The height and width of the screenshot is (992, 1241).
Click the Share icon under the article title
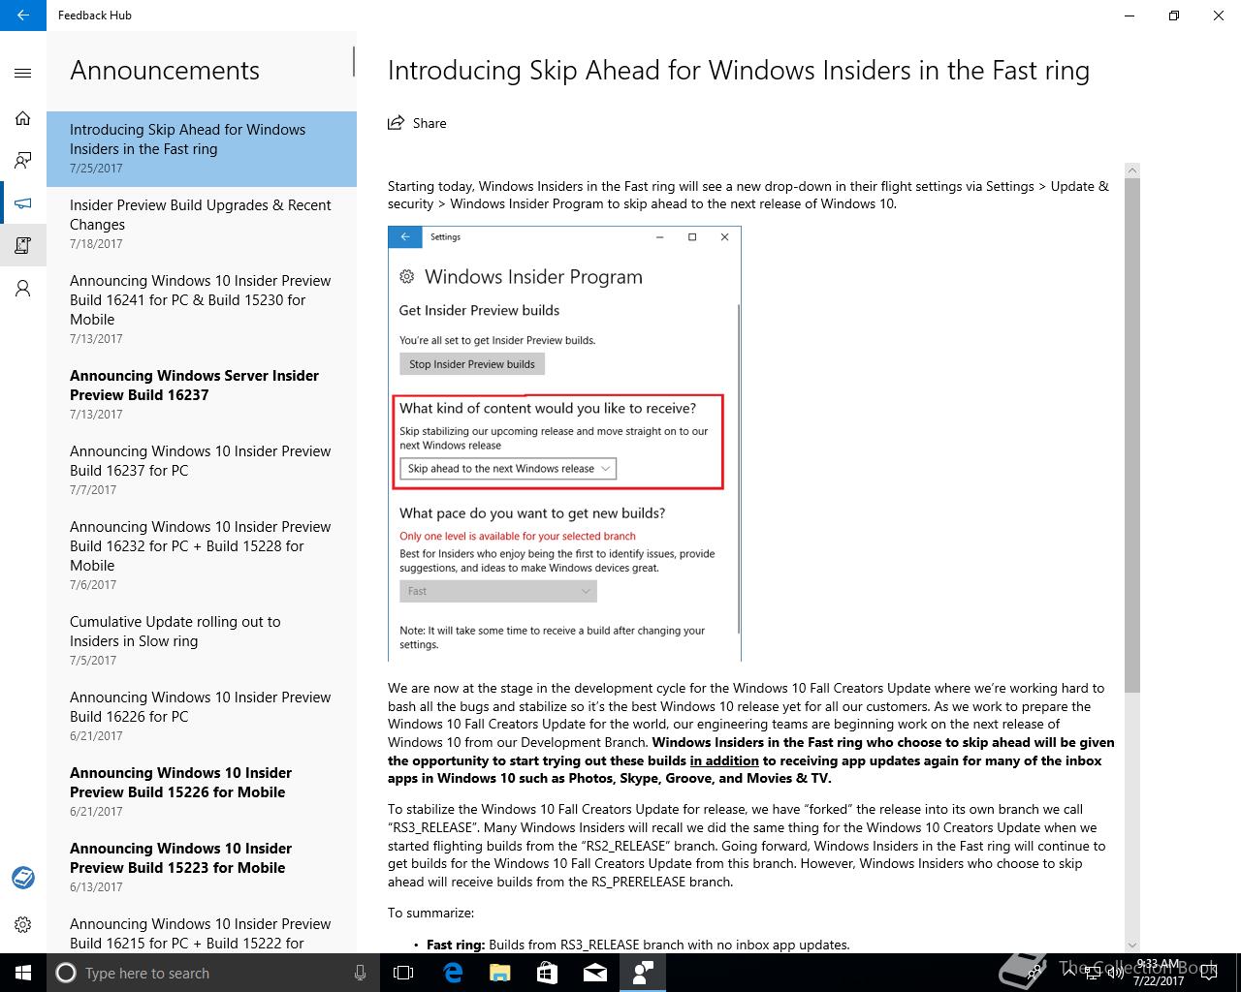point(396,123)
